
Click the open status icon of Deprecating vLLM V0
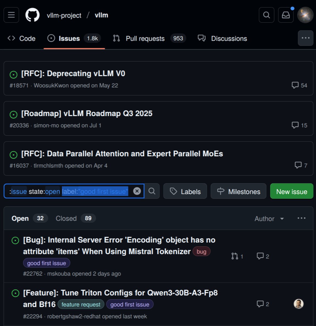click(x=13, y=74)
